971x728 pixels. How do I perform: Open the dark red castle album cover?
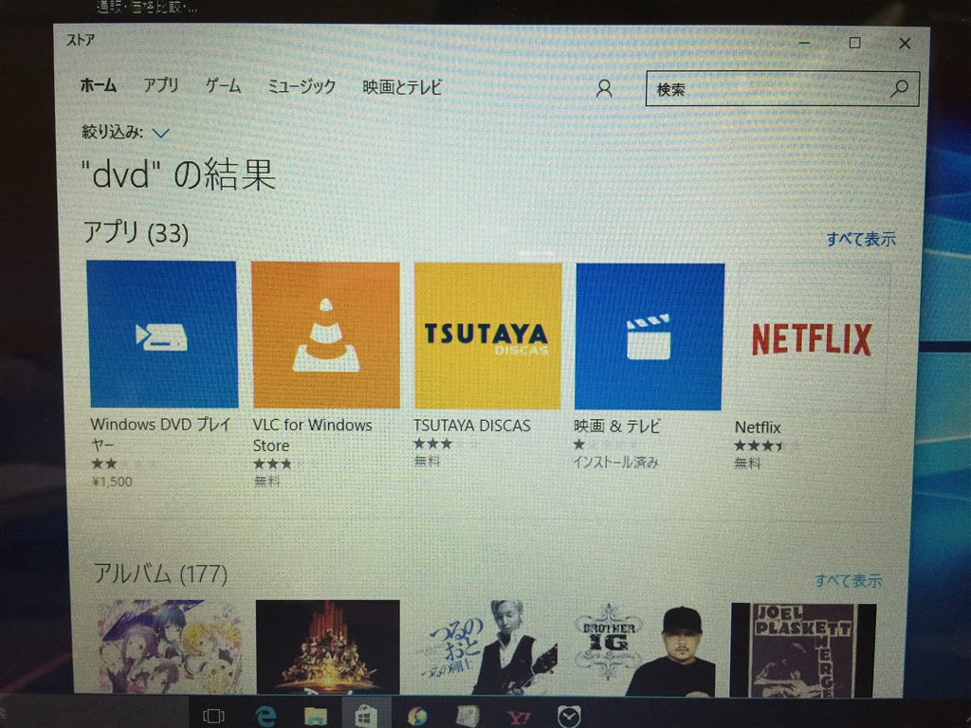point(327,646)
